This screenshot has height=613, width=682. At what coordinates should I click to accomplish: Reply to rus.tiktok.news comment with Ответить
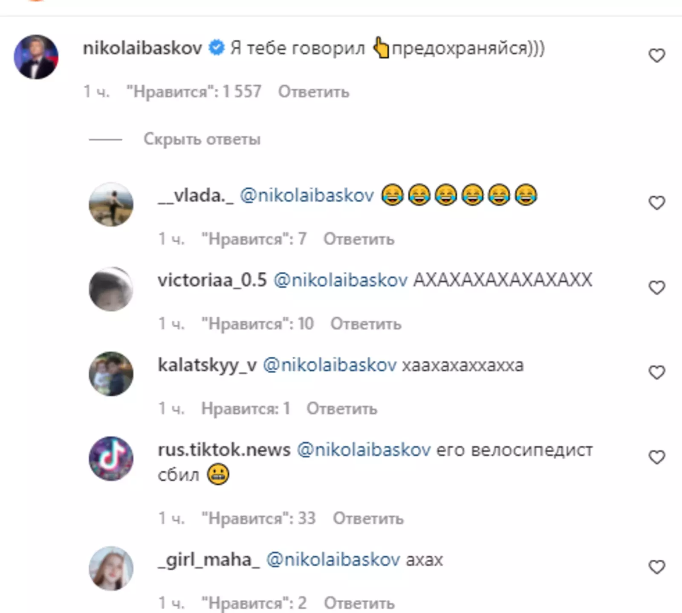tap(368, 518)
